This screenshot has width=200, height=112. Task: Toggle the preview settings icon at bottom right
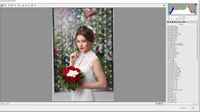click(x=164, y=104)
